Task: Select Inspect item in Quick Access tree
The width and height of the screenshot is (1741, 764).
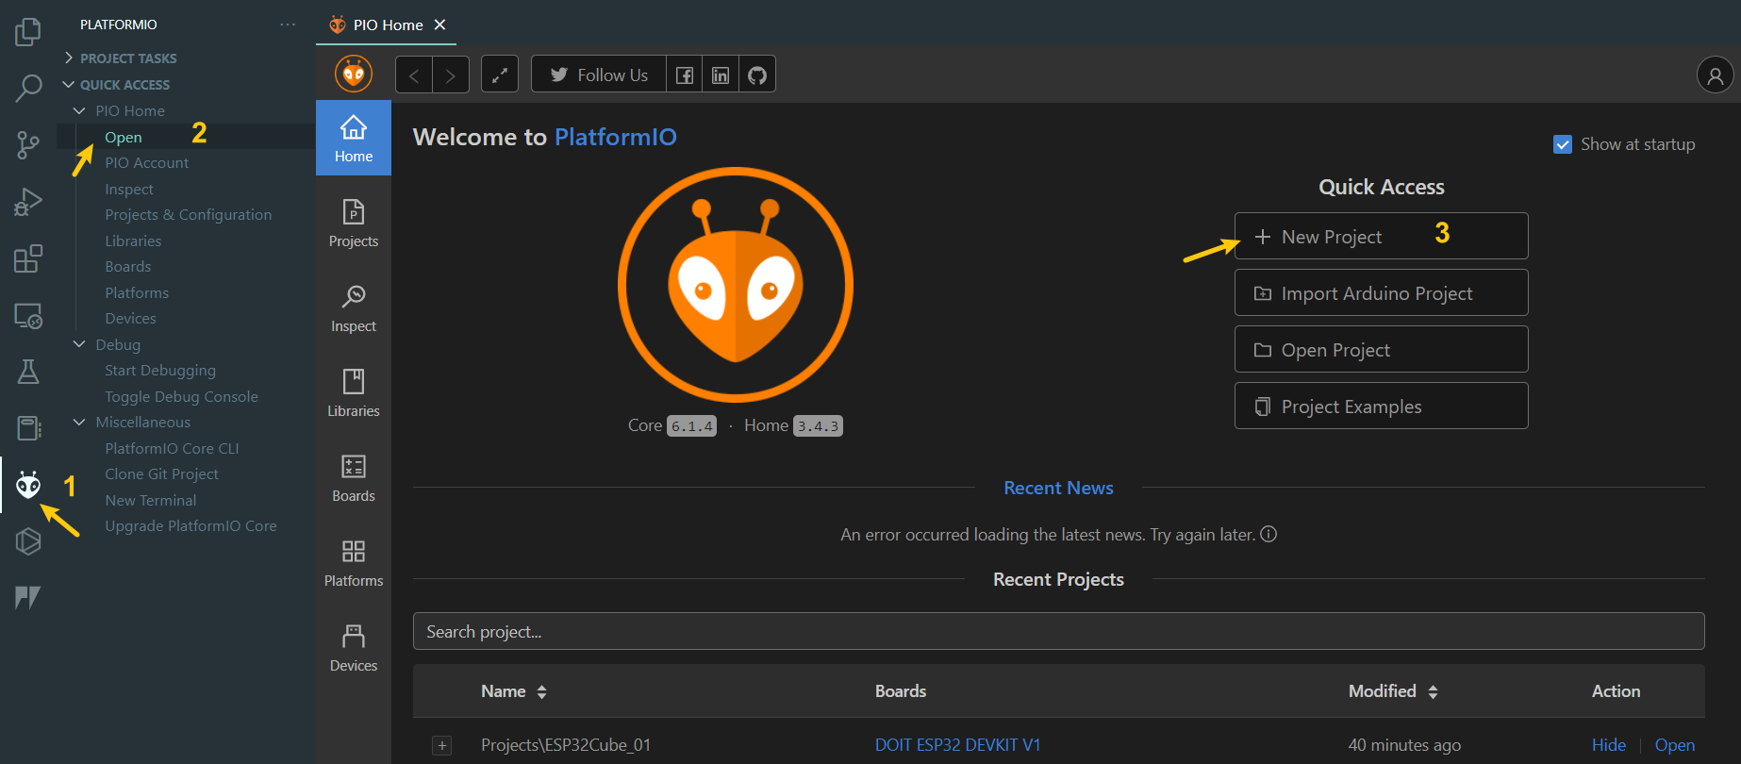Action: (129, 189)
